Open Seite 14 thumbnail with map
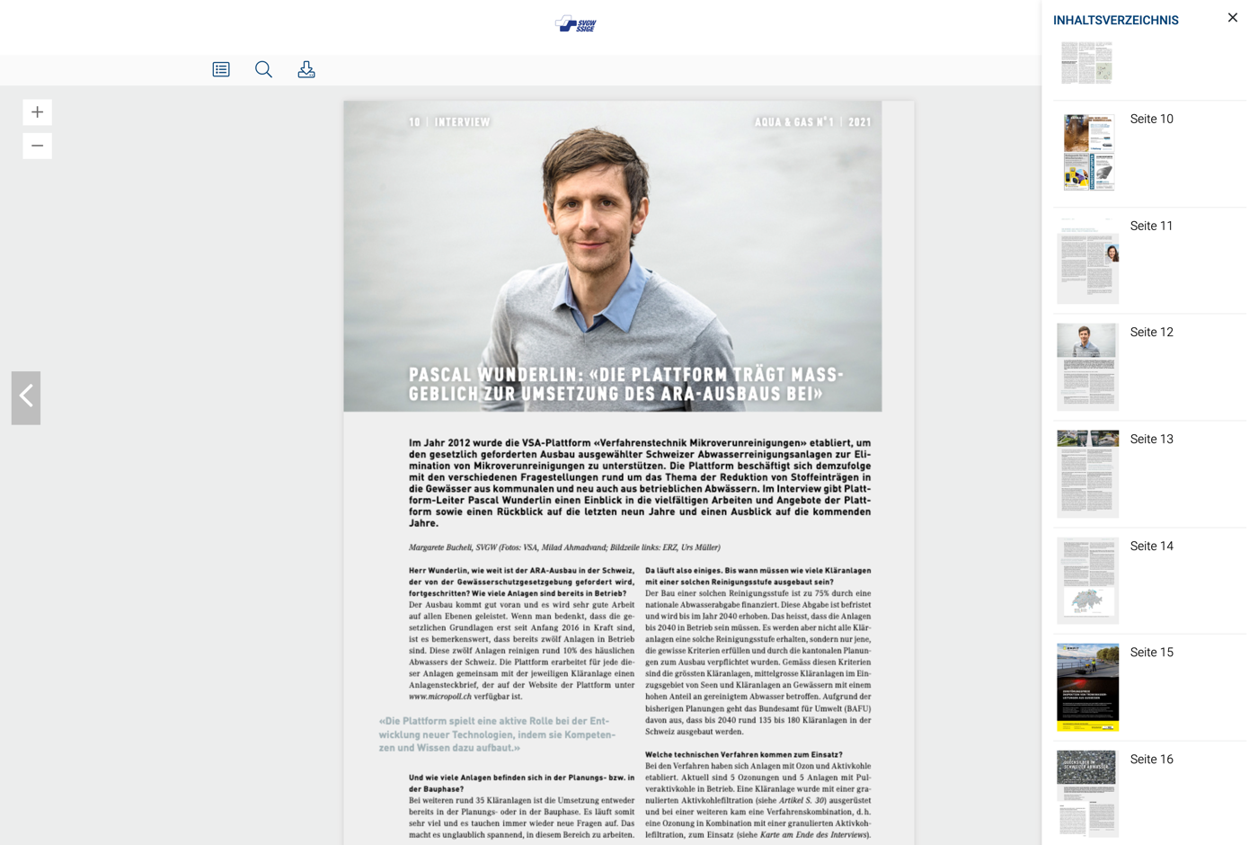 click(1088, 580)
